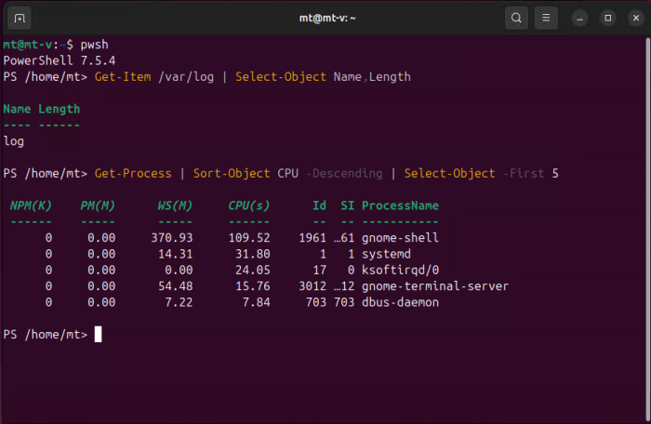The image size is (651, 424).
Task: Click the window title mt@mt-v: ~
Action: 327,19
